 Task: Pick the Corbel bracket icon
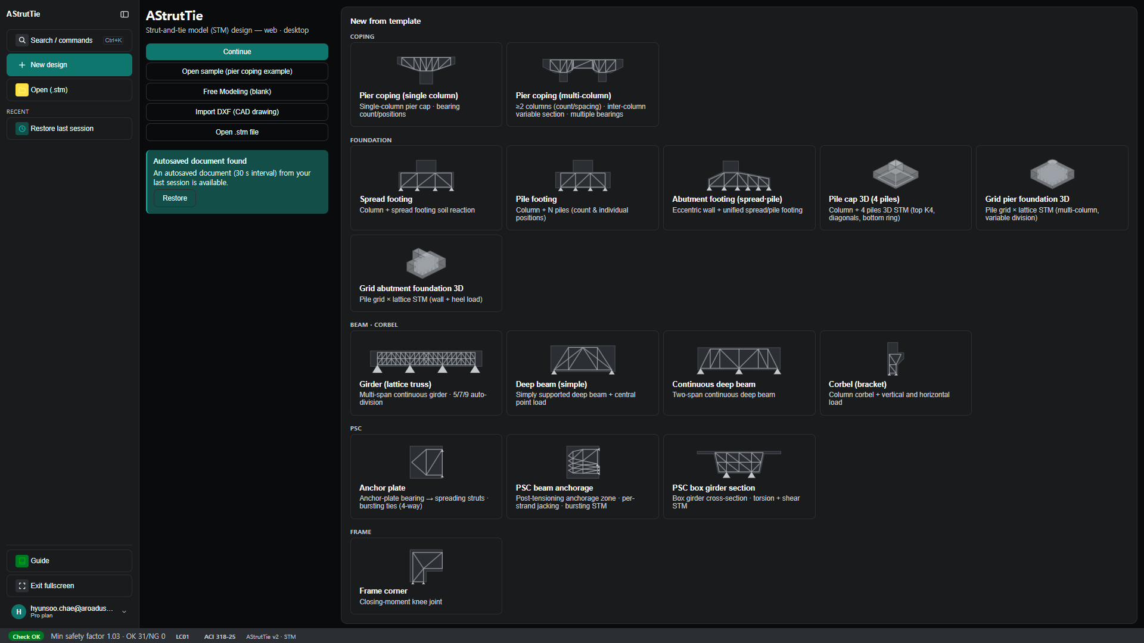(x=895, y=358)
